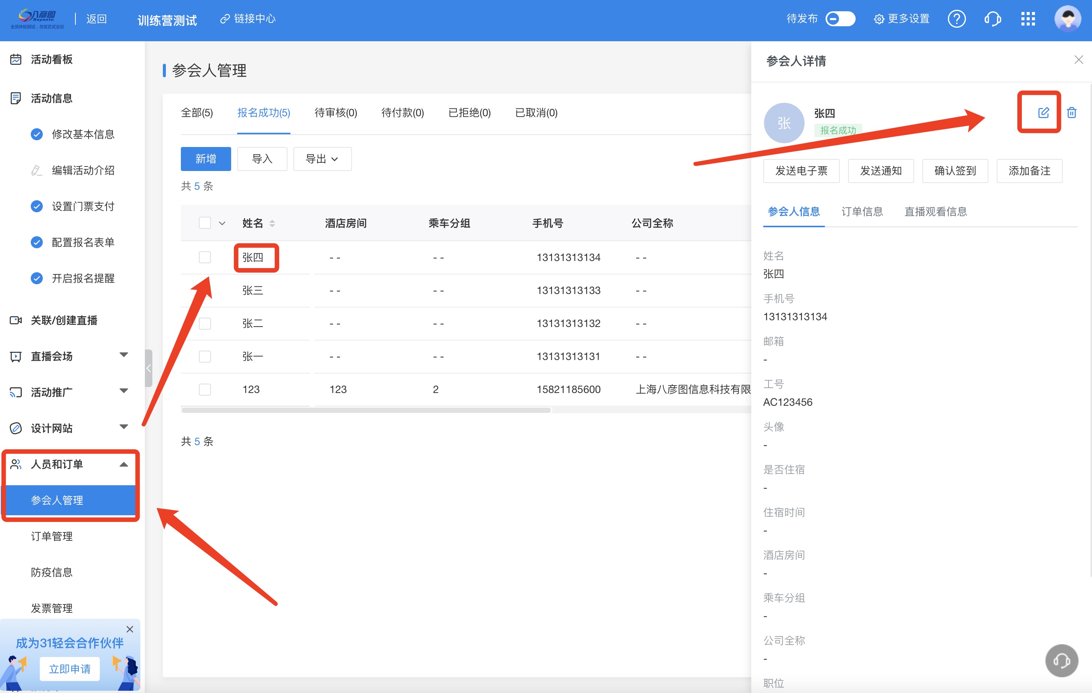Expand the 活动推广 sidebar section
Image resolution: width=1092 pixels, height=693 pixels.
coord(124,391)
